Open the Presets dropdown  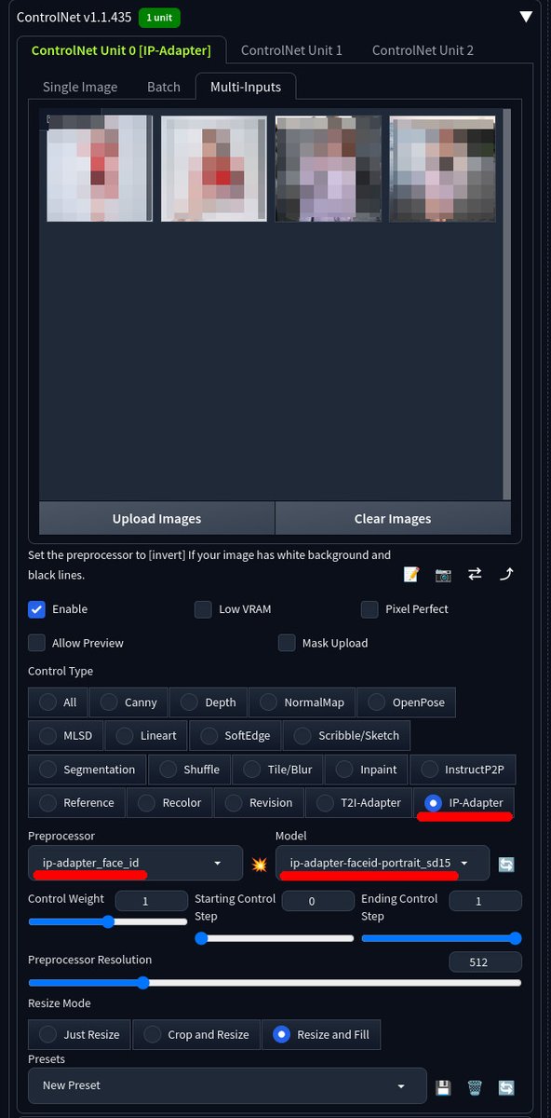click(228, 1085)
